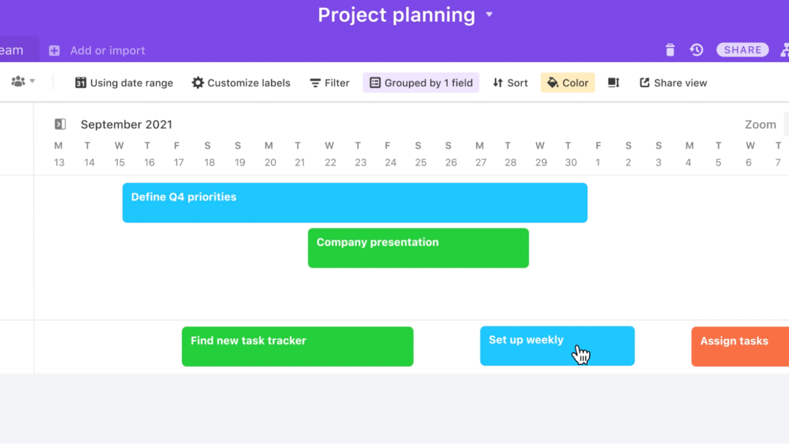The height and width of the screenshot is (444, 789).
Task: Click the orange Assign tasks bar
Action: click(x=740, y=347)
